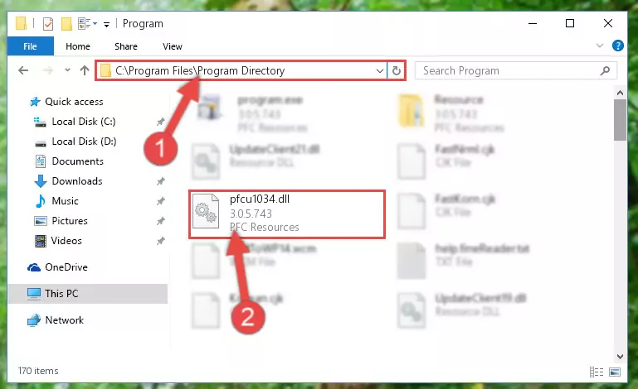Open Music in the navigation pane
Image resolution: width=638 pixels, height=389 pixels.
(x=65, y=201)
